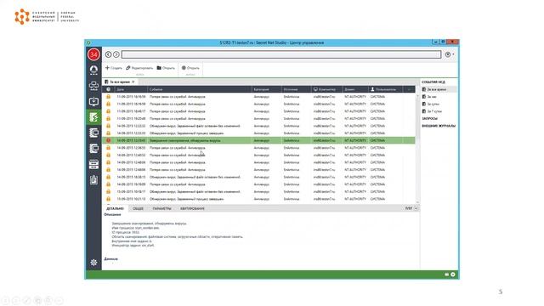Screen dimensions: 544x306
Task: Click lock icon of the 18:46:17 event row
Action: (x=108, y=111)
